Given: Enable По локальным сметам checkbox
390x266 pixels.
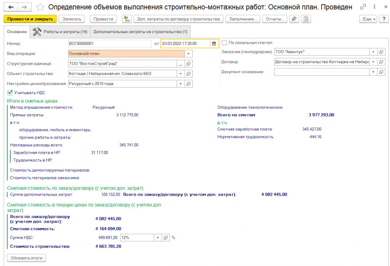Looking at the screenshot, I should [x=224, y=43].
